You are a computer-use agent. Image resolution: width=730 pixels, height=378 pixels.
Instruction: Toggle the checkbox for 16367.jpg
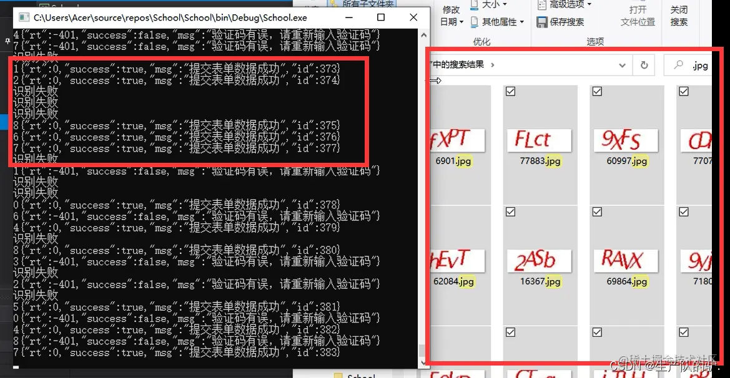click(511, 212)
